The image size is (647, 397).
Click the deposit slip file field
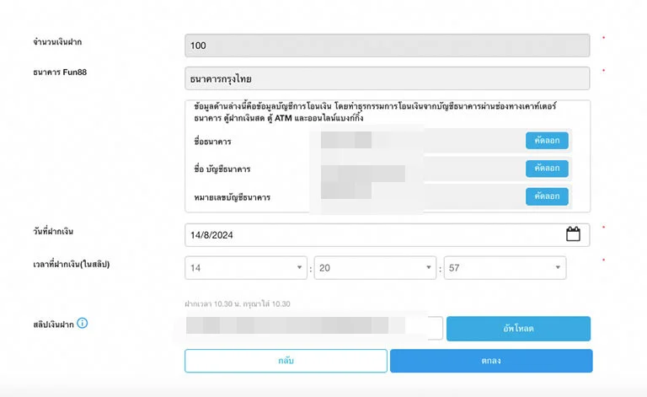[313, 328]
